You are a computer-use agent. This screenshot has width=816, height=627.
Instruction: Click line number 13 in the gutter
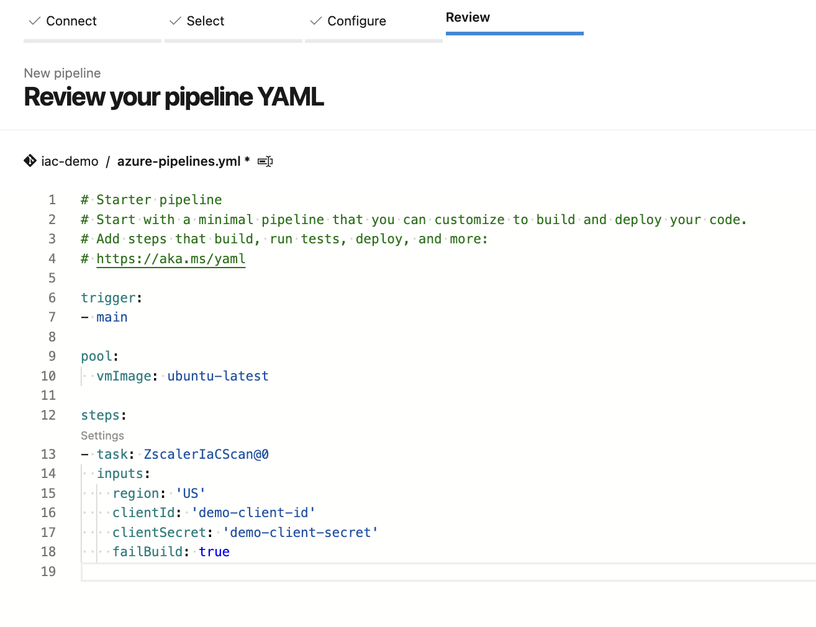(x=48, y=454)
